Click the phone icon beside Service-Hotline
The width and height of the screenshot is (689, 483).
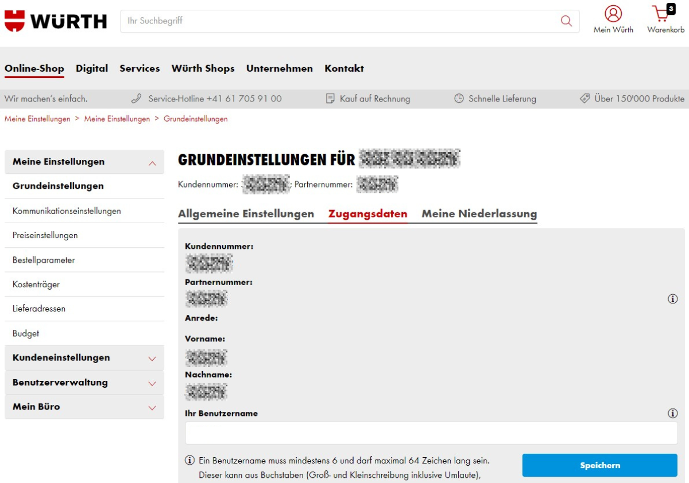pyautogui.click(x=136, y=99)
